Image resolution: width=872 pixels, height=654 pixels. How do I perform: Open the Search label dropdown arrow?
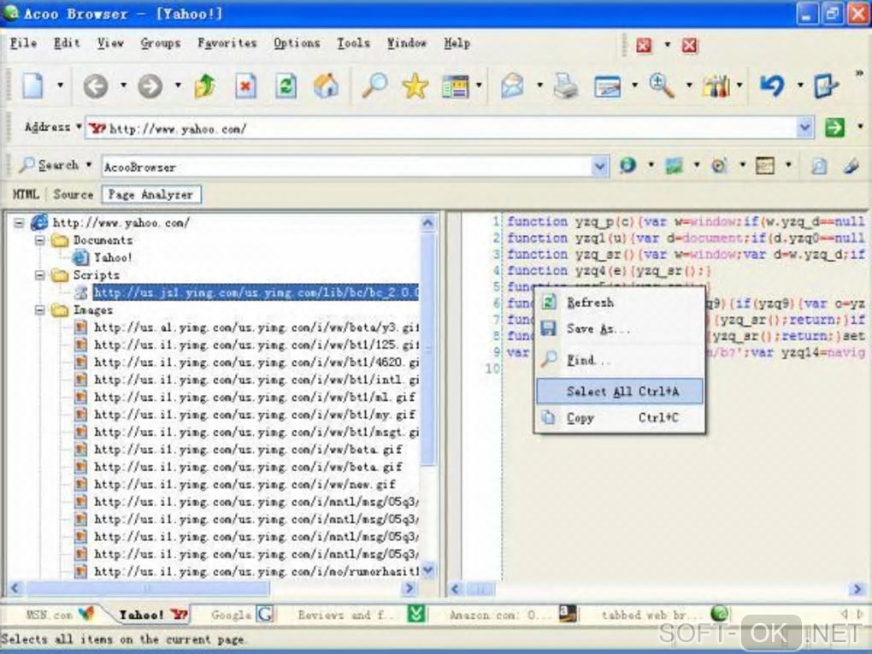[88, 165]
